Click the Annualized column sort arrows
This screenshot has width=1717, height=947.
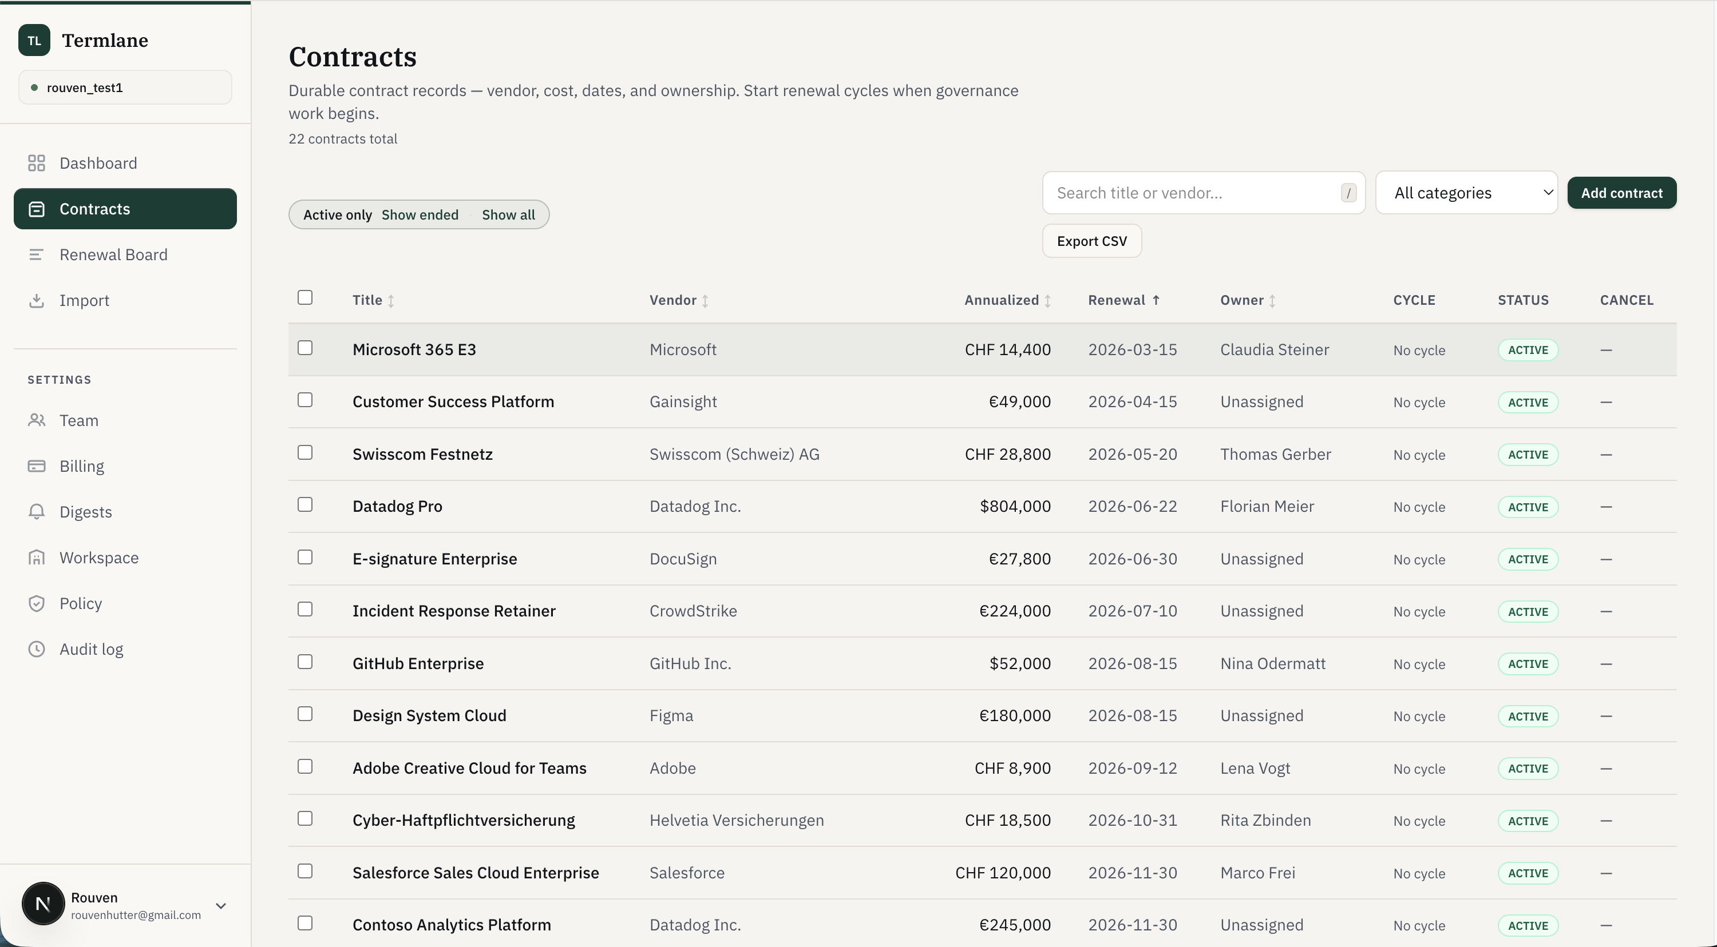pyautogui.click(x=1048, y=300)
